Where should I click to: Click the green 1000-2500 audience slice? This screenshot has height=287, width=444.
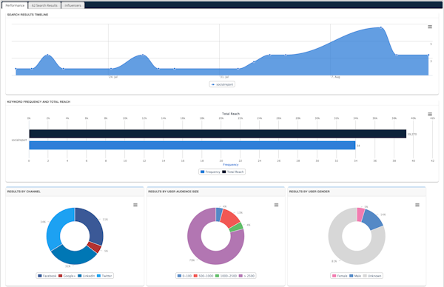click(x=237, y=227)
